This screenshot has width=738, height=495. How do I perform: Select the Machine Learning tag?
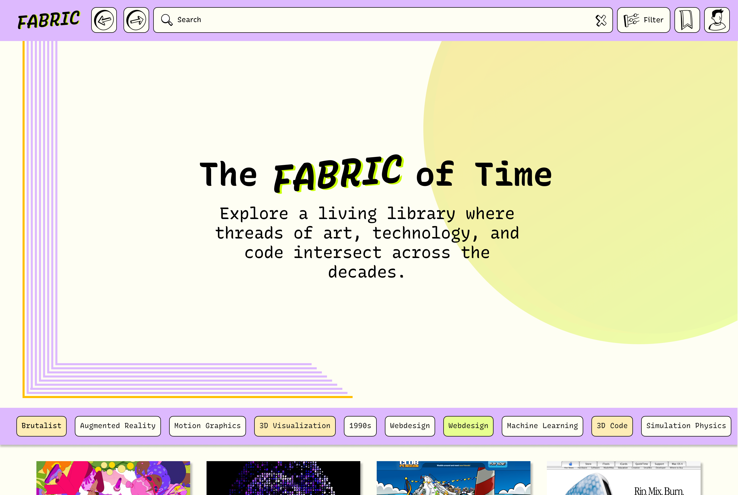542,426
